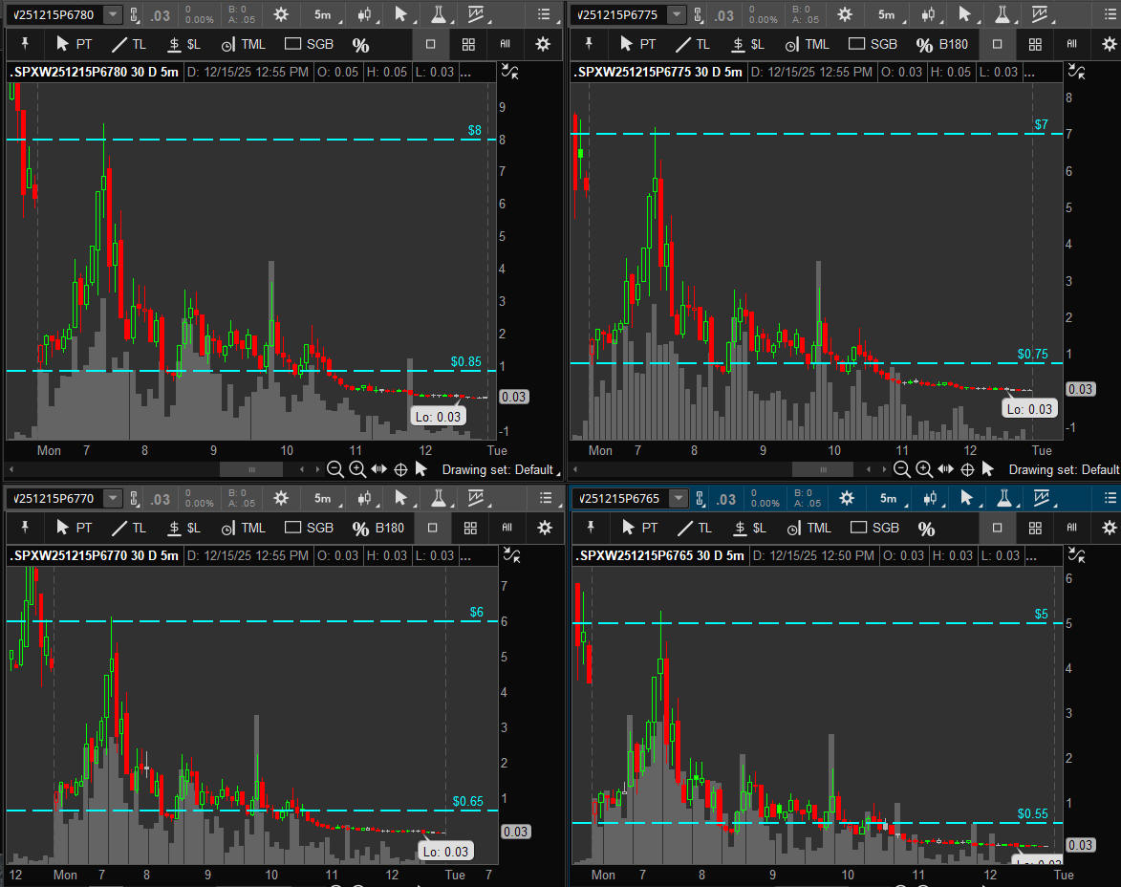Switch P6770 chart to single-cell view
Viewport: 1121px width, 887px height.
tap(432, 528)
